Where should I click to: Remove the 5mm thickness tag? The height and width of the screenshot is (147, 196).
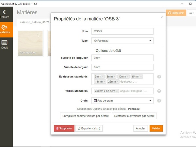pos(103,77)
